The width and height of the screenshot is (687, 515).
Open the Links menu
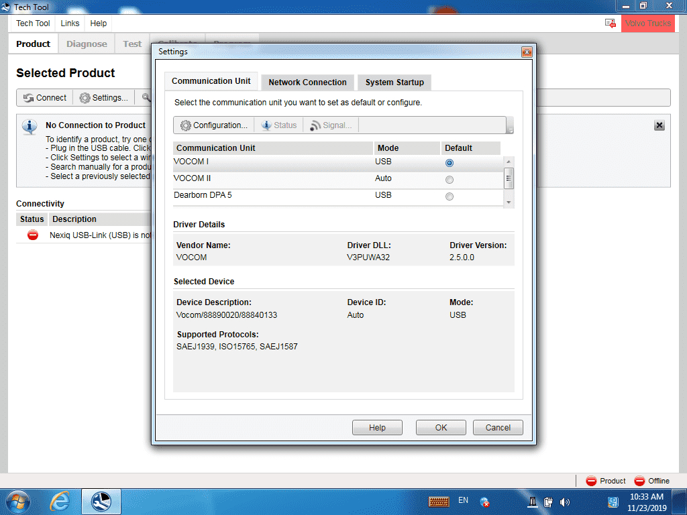tap(70, 23)
